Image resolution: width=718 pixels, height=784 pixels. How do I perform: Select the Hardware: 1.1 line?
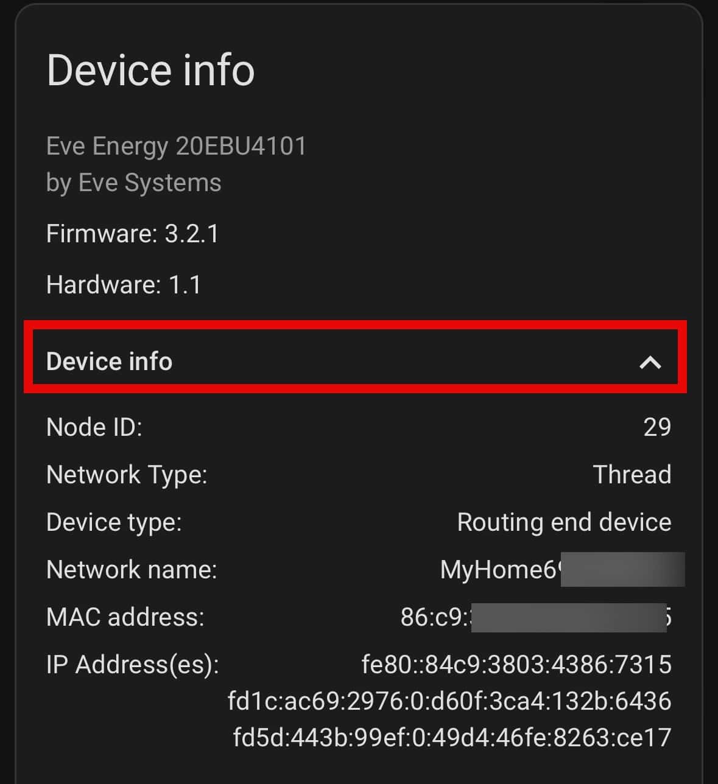tap(124, 285)
